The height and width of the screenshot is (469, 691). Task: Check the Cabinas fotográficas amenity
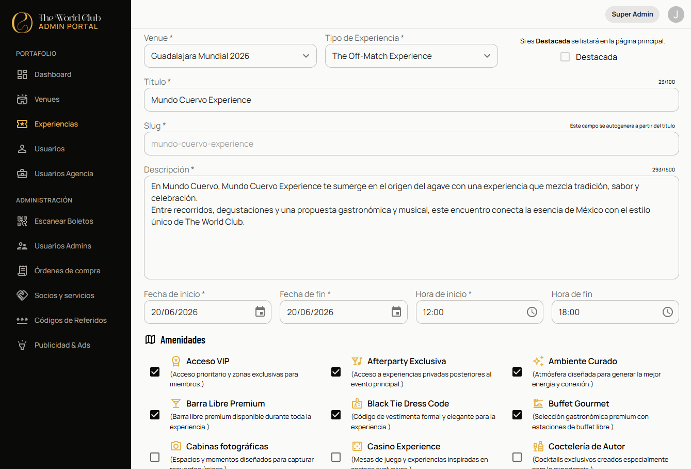155,457
